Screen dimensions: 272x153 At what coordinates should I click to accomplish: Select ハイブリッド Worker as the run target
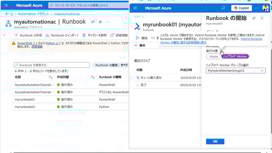pyautogui.click(x=235, y=57)
